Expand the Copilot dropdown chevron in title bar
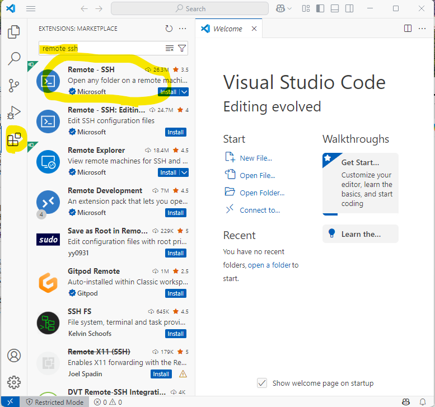This screenshot has width=435, height=407. (289, 9)
